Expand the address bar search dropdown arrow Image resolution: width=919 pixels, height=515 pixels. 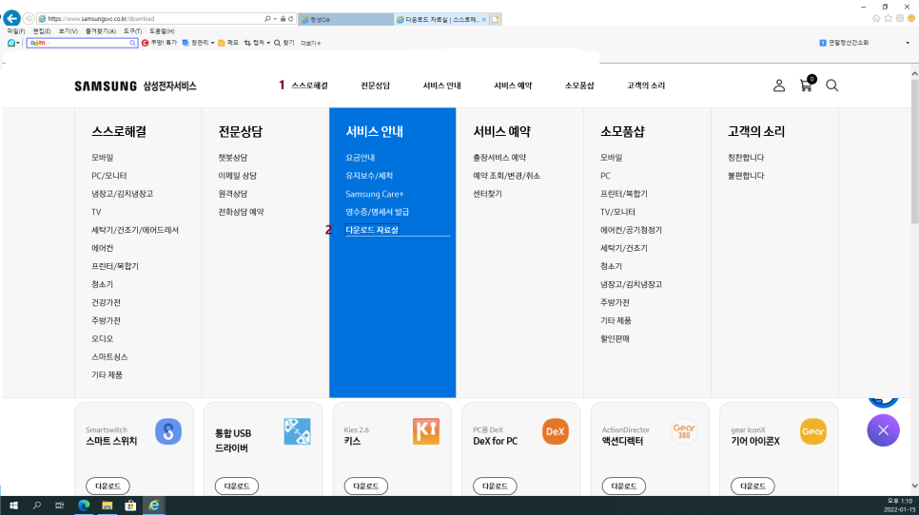click(275, 19)
